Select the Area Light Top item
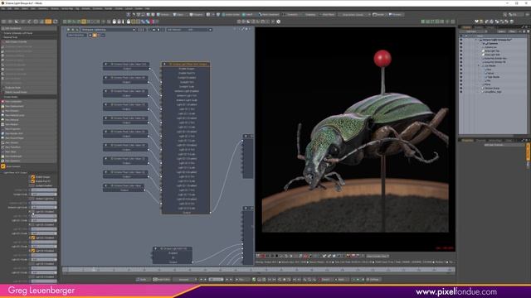The height and width of the screenshot is (298, 531). [492, 51]
